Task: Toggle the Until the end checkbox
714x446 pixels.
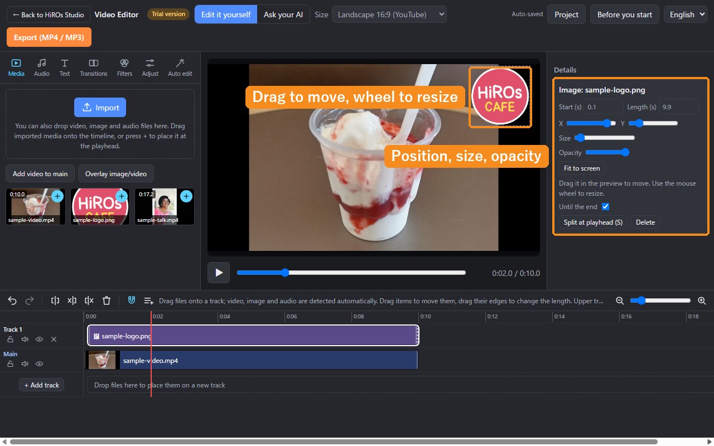Action: pyautogui.click(x=605, y=207)
